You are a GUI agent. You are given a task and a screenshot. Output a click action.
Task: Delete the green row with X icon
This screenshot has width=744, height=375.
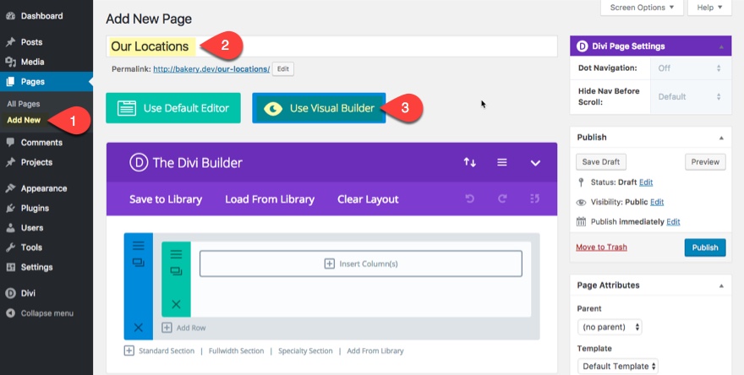click(x=176, y=304)
